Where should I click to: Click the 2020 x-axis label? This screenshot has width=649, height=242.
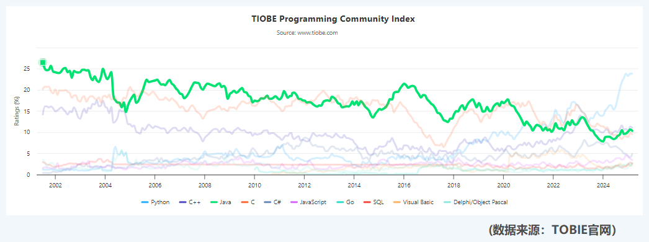click(x=503, y=186)
